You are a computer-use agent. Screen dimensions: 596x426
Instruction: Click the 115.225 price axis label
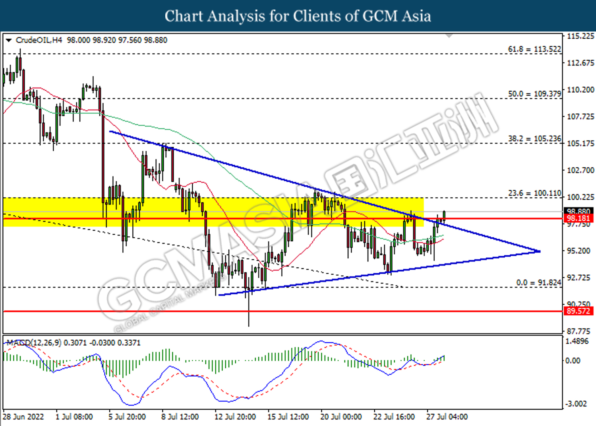[x=580, y=36]
